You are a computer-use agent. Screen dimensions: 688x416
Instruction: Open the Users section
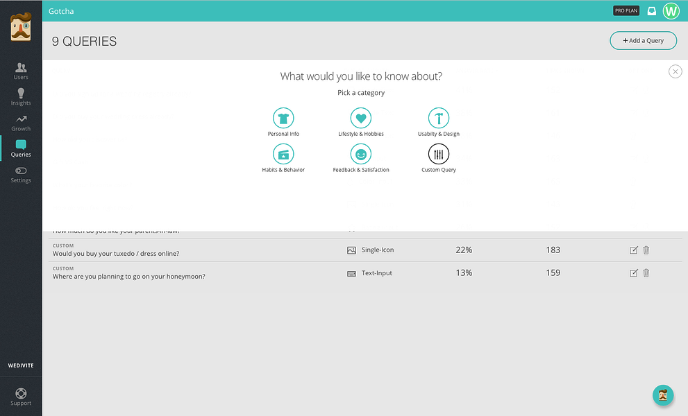click(21, 71)
